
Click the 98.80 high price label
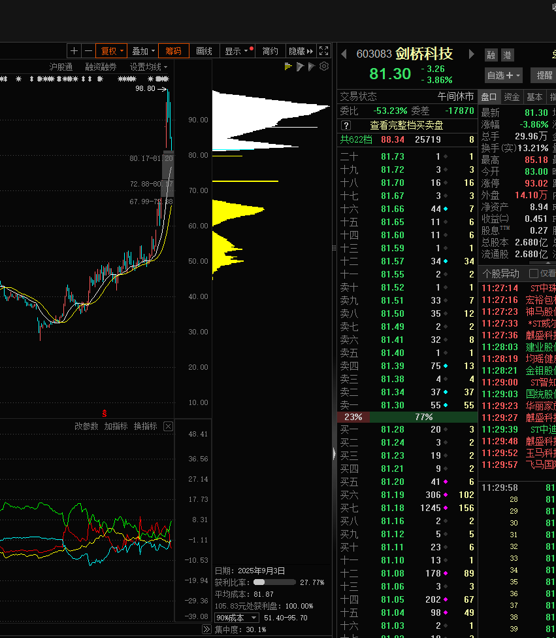tap(146, 88)
